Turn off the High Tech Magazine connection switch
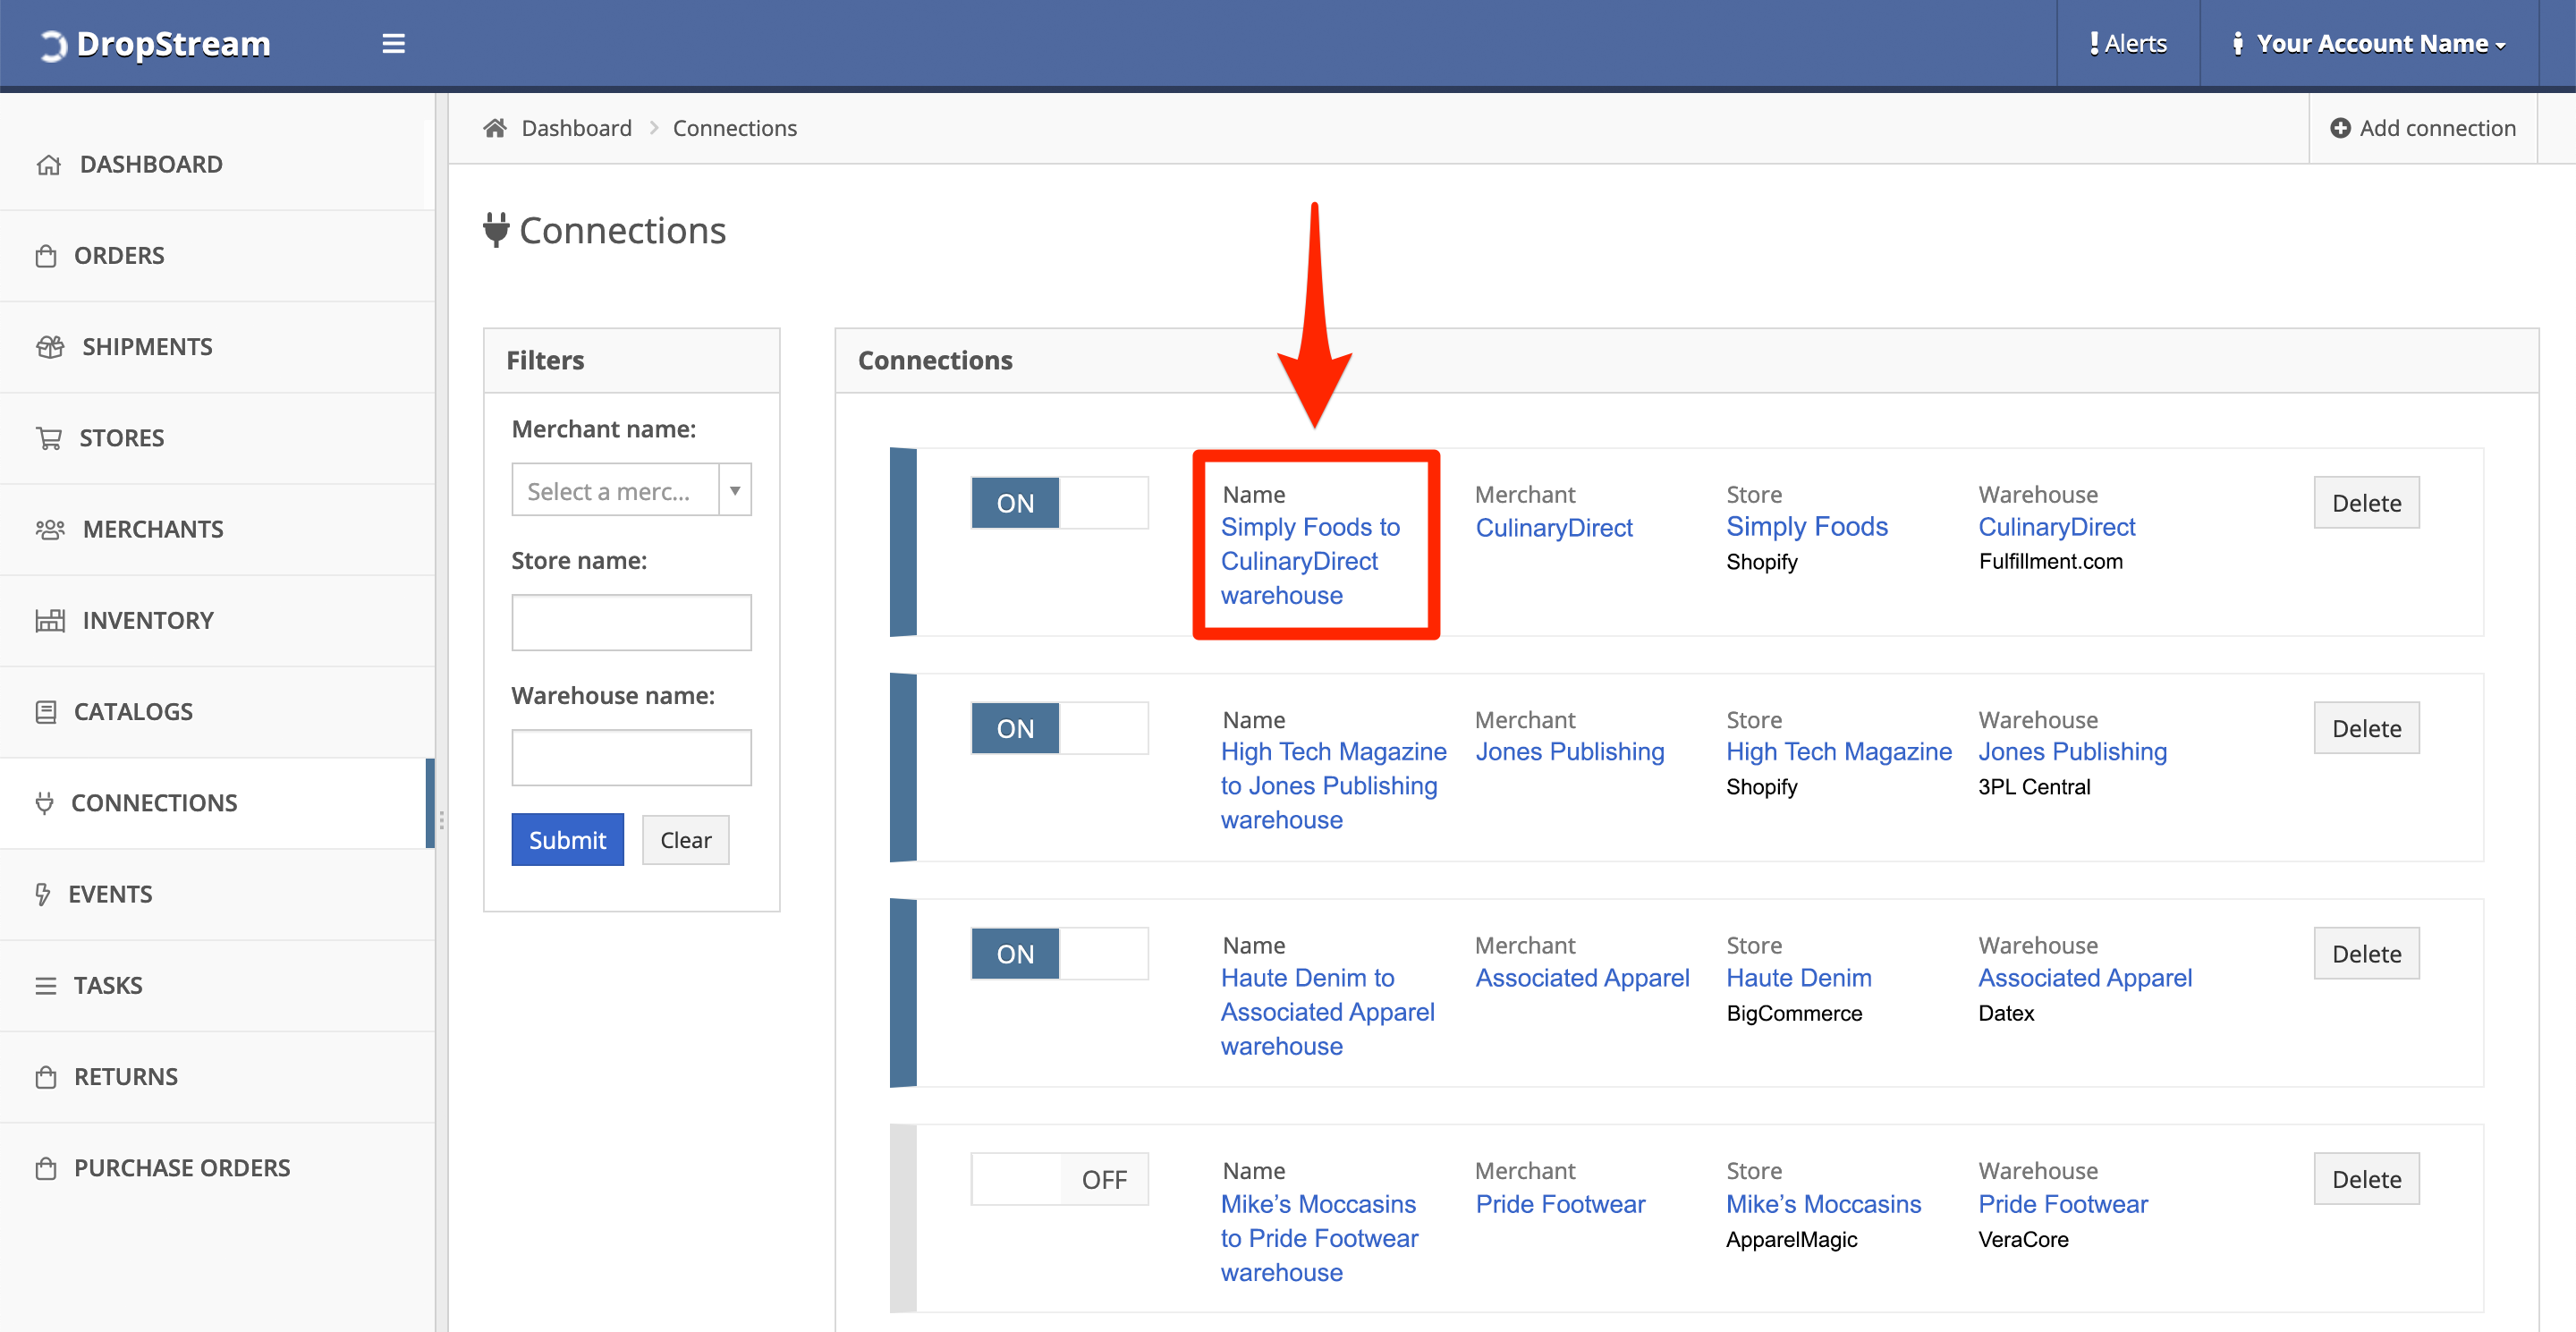 1059,728
